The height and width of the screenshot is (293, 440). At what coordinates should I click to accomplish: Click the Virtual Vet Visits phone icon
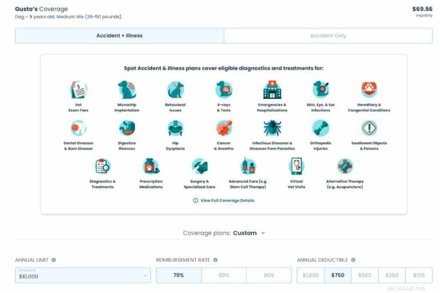point(297,166)
